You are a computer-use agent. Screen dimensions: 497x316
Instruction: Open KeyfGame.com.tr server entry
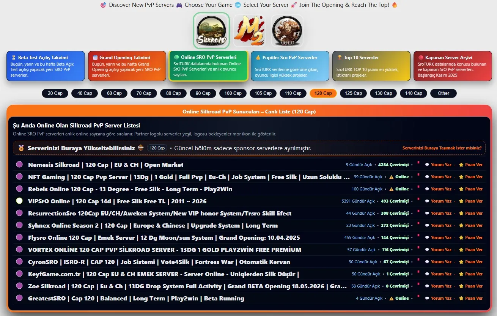point(164,274)
